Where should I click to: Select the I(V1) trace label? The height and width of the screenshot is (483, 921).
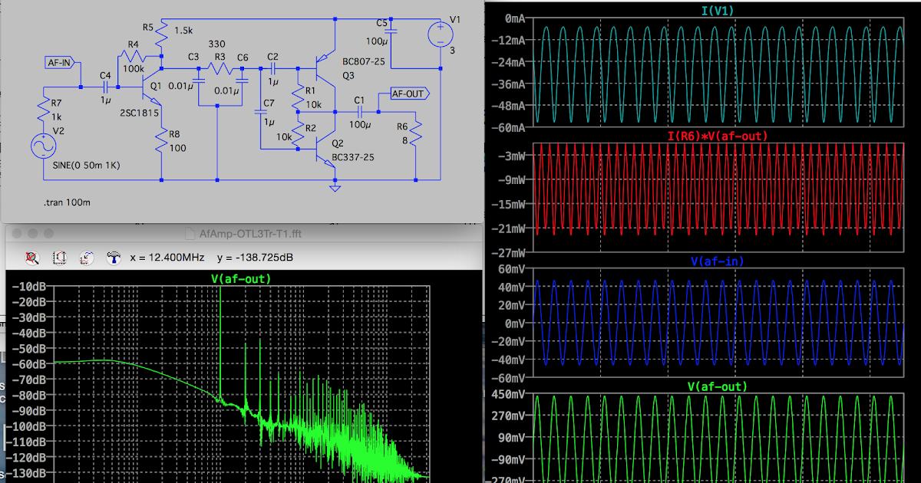click(716, 11)
